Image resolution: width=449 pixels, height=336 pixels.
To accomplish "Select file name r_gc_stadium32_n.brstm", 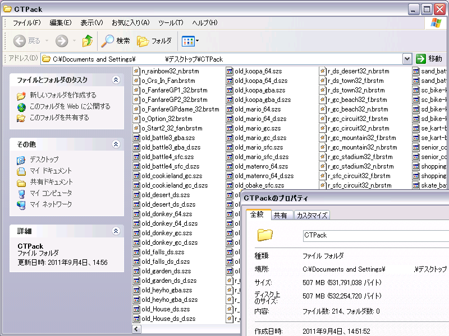I will tap(361, 166).
